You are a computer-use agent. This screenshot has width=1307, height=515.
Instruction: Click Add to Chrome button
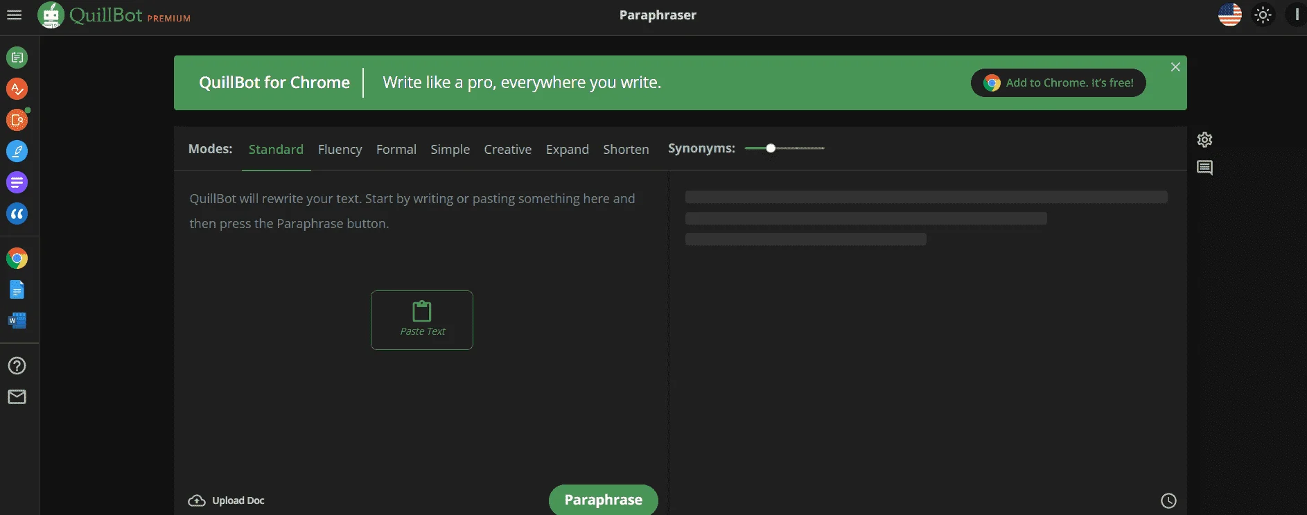(1058, 82)
